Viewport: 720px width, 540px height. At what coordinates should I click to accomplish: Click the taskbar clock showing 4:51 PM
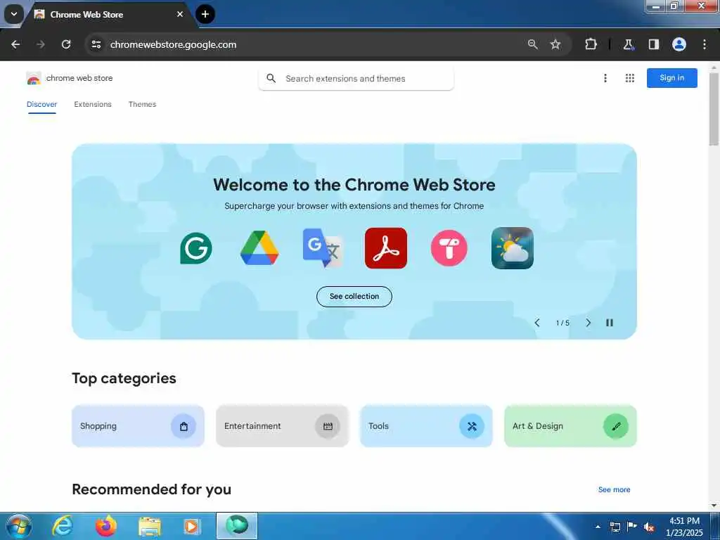click(684, 527)
